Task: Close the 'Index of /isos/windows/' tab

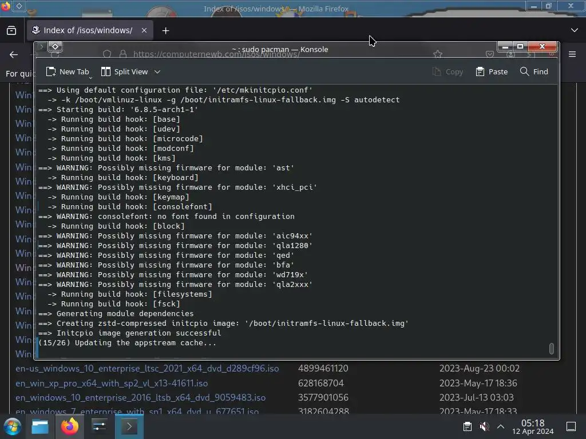Action: point(144,30)
